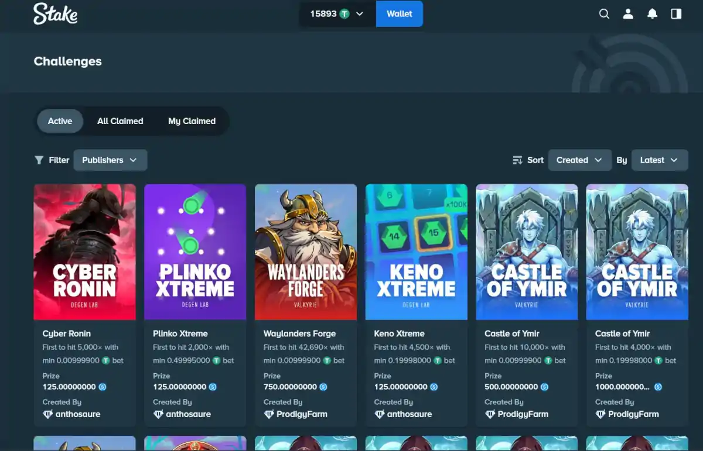Open creator ProdigyFarm on 4,000× Castle of Ymir
Screen dimensions: 703x451
634,414
